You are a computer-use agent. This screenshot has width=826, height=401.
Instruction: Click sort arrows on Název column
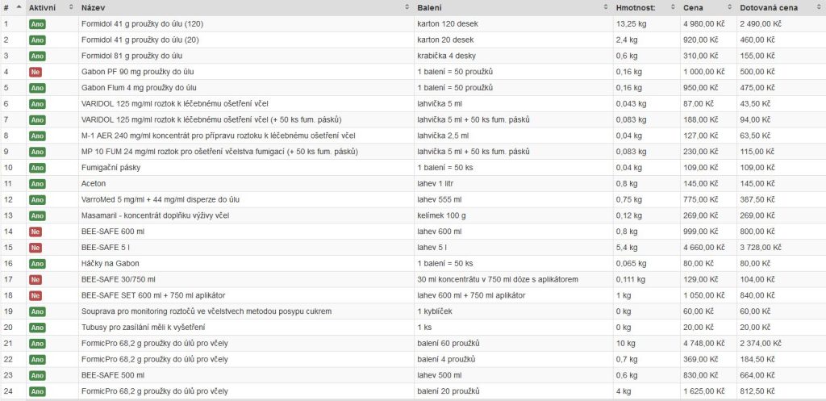coord(407,8)
